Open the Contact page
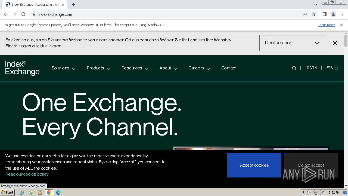The height and width of the screenshot is (196, 348). [229, 68]
